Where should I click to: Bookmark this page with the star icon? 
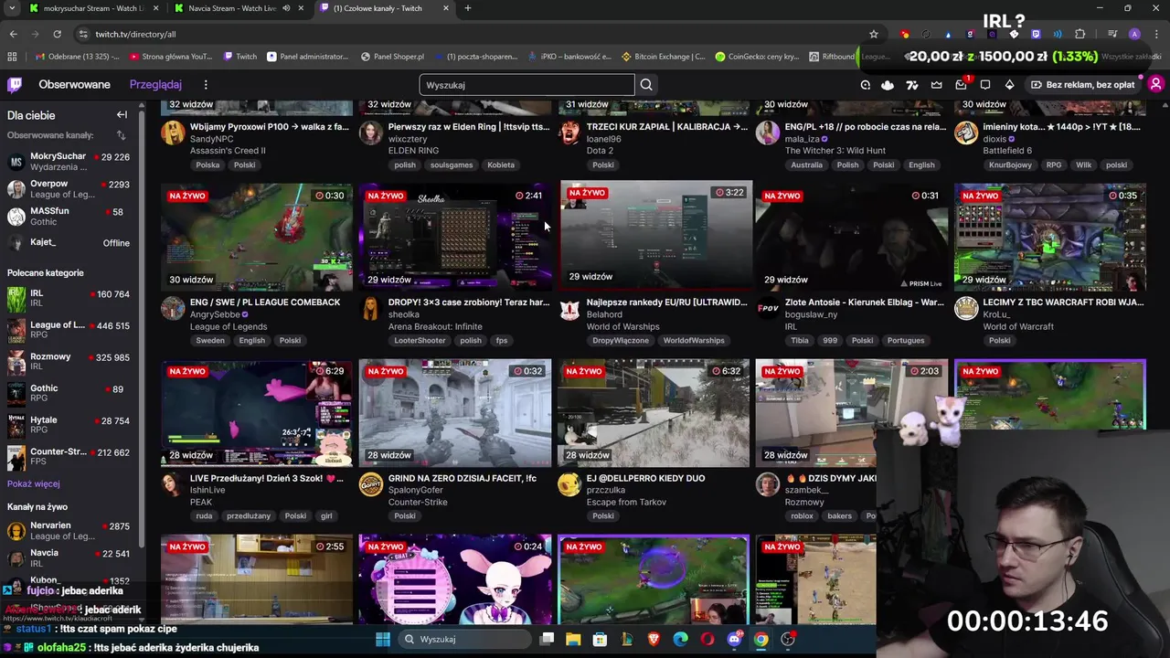[874, 34]
